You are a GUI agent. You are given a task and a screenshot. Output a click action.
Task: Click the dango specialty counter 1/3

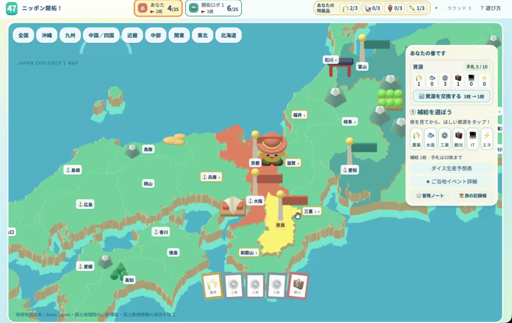point(416,8)
